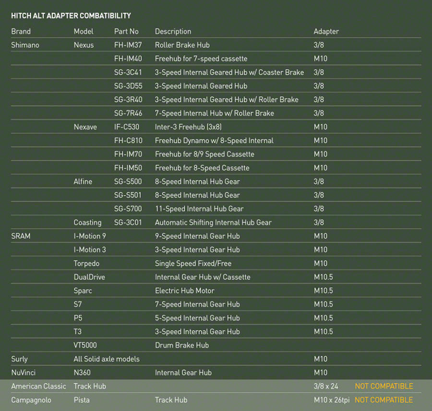The image size is (432, 411).
Task: Click the 'Description' column header
Action: [173, 31]
